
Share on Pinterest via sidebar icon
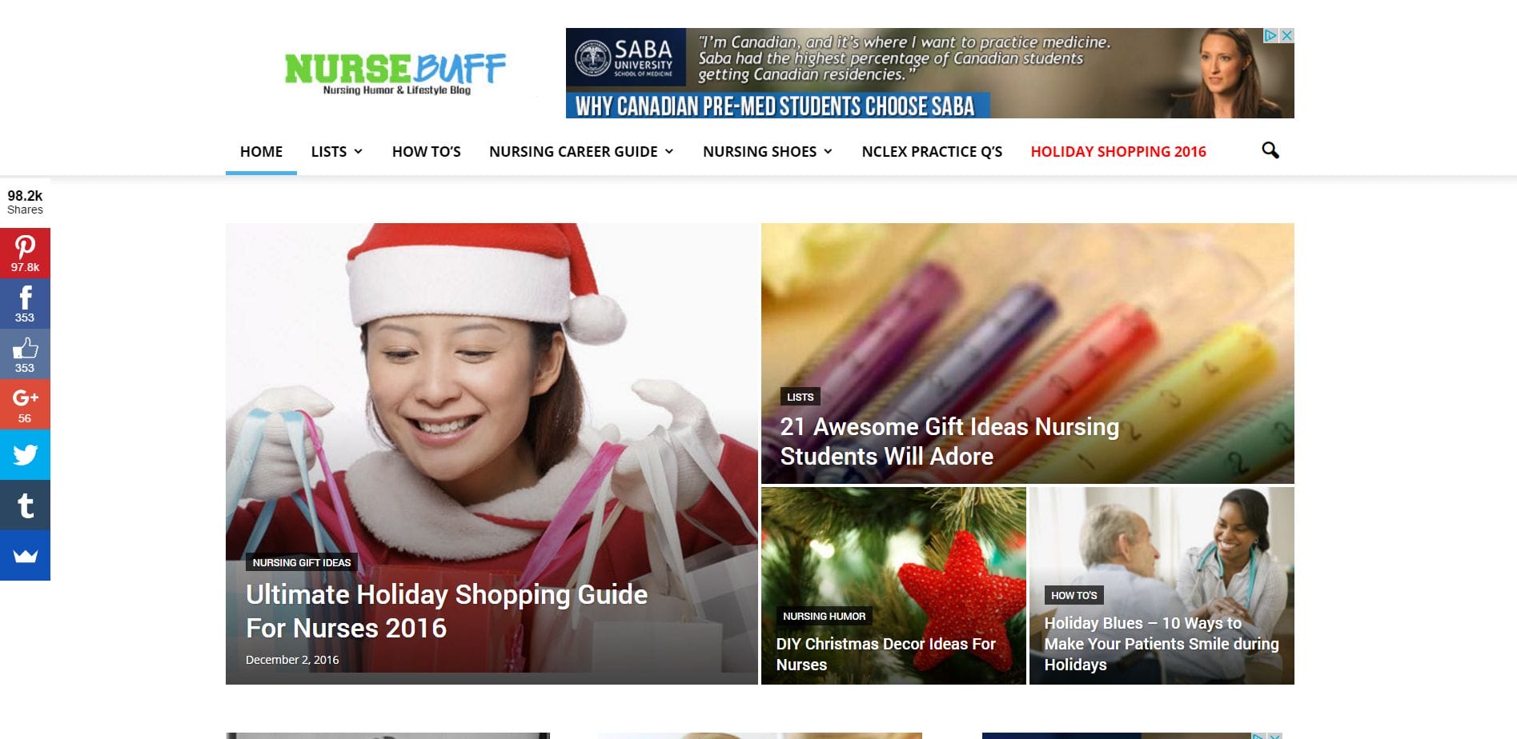pos(25,253)
